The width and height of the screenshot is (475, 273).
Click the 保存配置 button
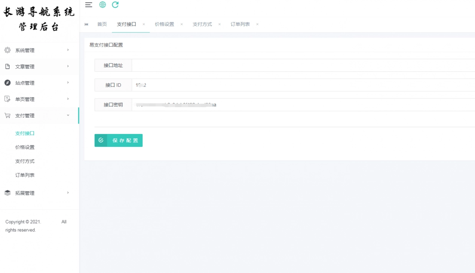point(119,141)
